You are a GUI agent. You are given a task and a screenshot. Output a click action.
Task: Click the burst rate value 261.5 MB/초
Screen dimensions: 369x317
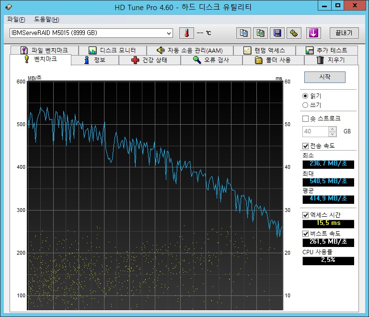coord(328,242)
